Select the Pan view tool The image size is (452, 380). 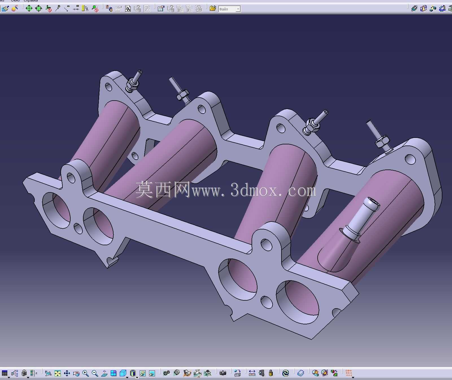[x=67, y=374]
